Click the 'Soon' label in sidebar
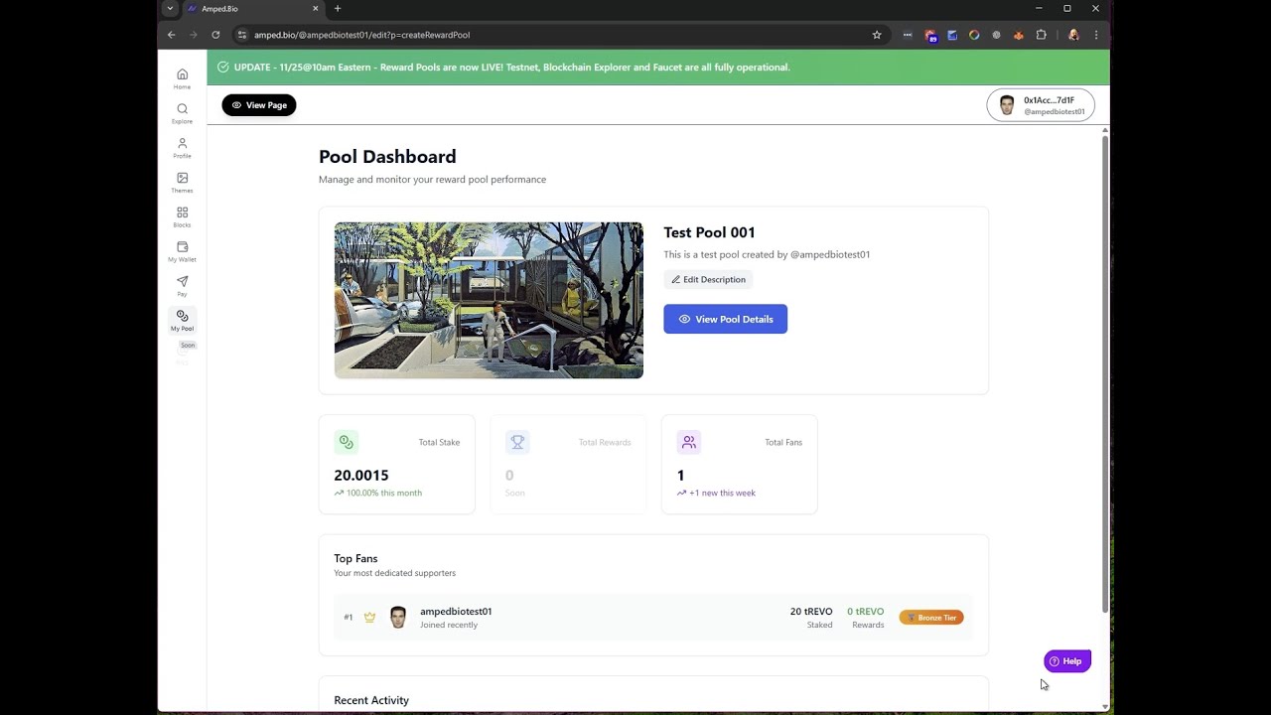1271x715 pixels. point(188,345)
